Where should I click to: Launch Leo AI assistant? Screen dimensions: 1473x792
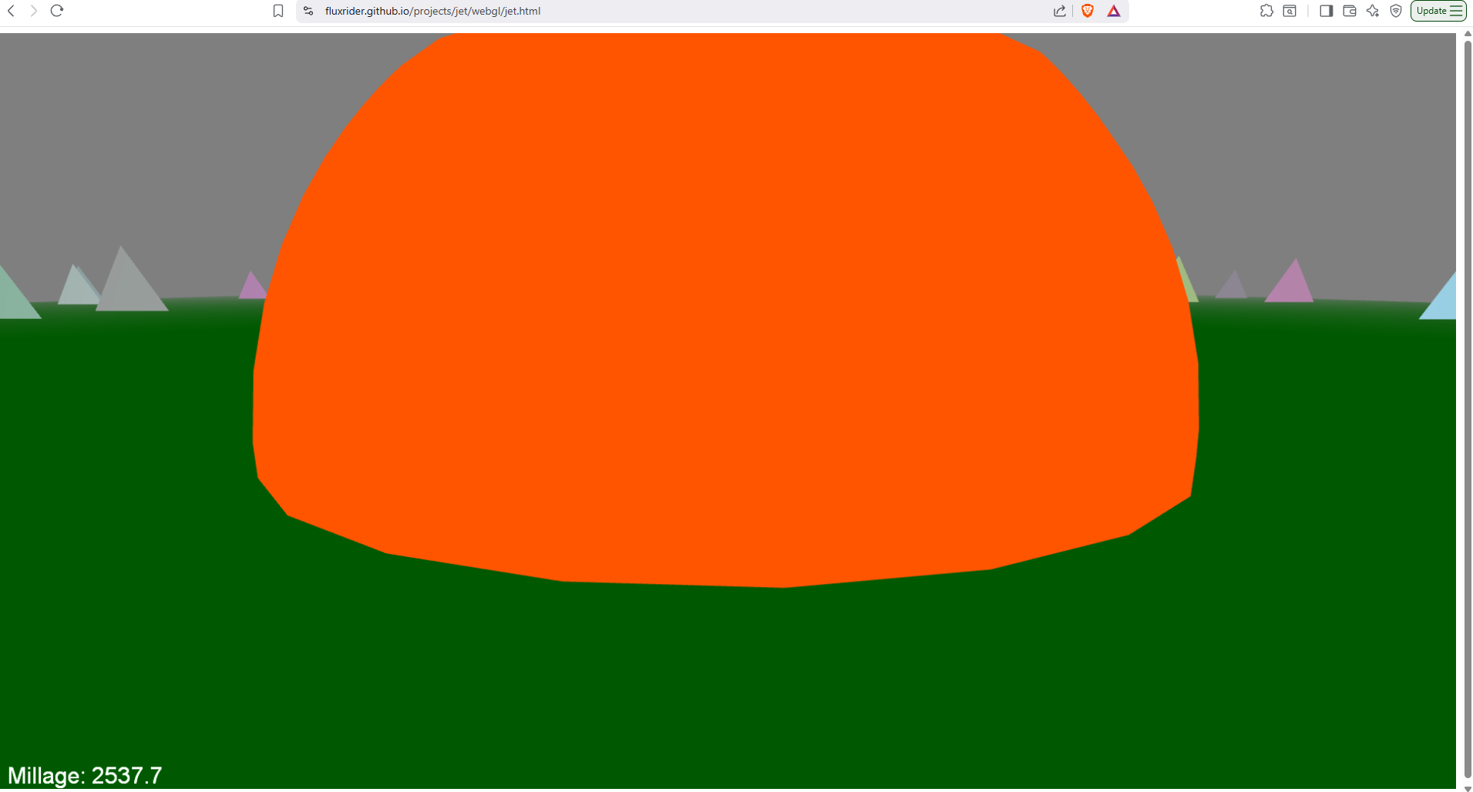tap(1373, 11)
